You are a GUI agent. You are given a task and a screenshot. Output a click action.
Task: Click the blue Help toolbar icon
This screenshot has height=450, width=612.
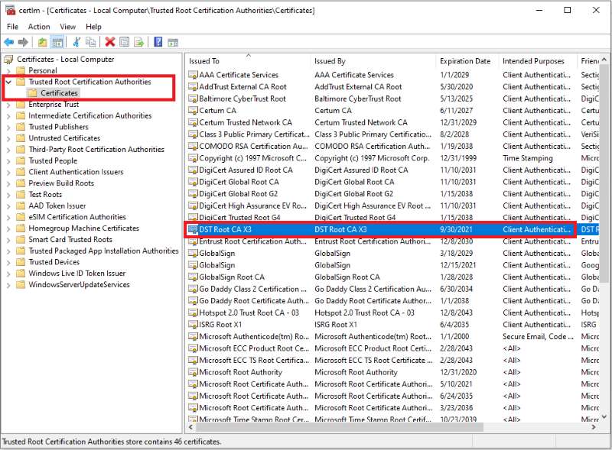click(158, 42)
